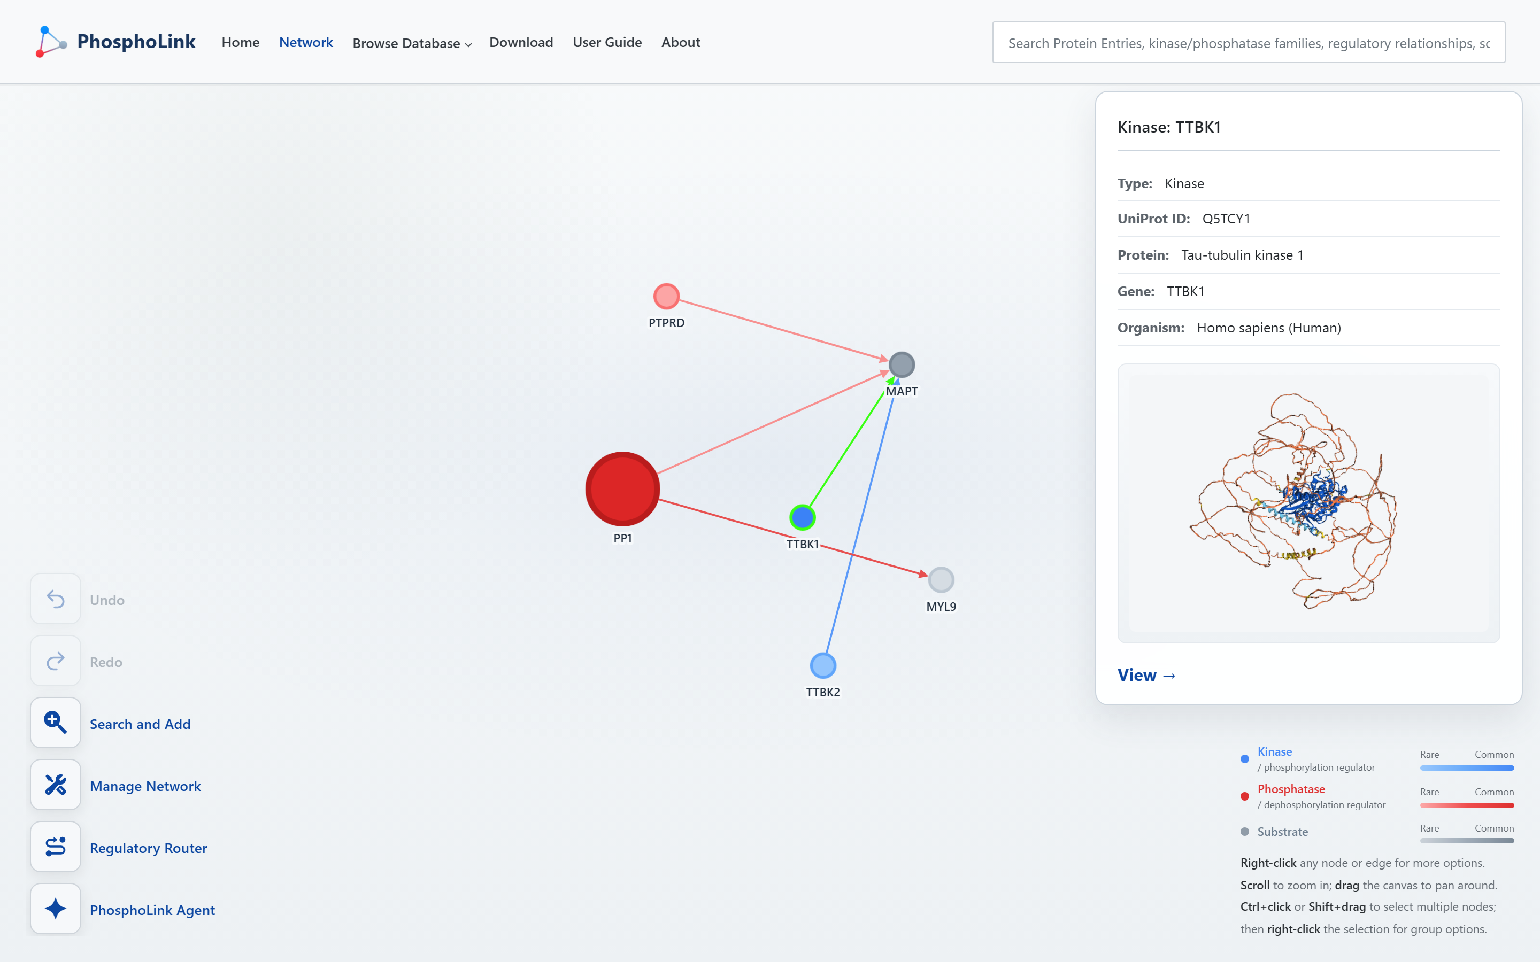Select the MAPT substrate node
This screenshot has height=962, width=1540.
(x=902, y=364)
